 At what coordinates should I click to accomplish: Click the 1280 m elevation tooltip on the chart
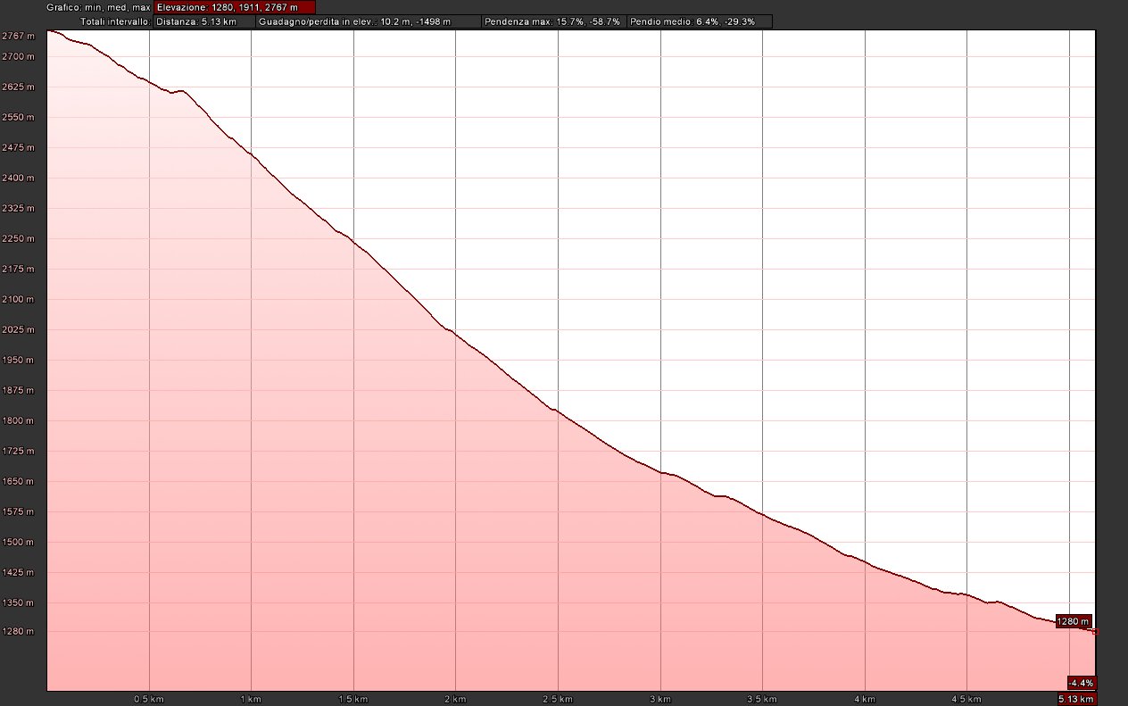coord(1073,621)
